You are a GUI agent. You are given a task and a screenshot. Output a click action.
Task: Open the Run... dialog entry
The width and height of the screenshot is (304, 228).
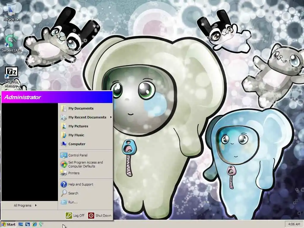86,202
